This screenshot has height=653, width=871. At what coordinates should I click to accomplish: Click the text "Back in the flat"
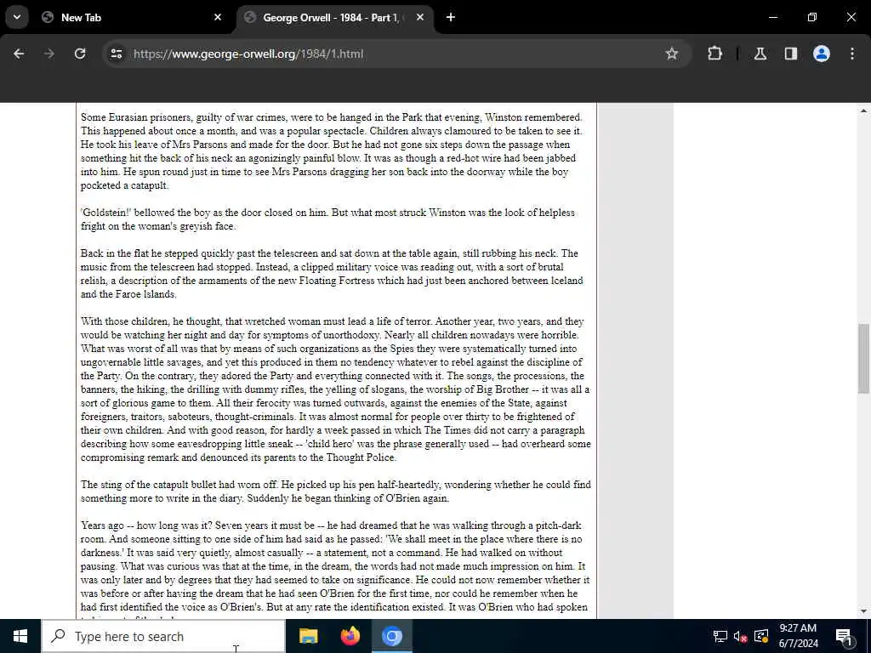tap(115, 253)
